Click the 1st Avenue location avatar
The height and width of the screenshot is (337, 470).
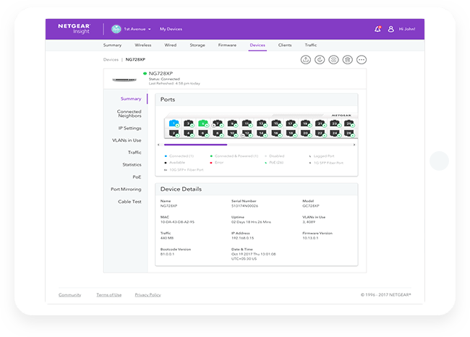point(116,29)
